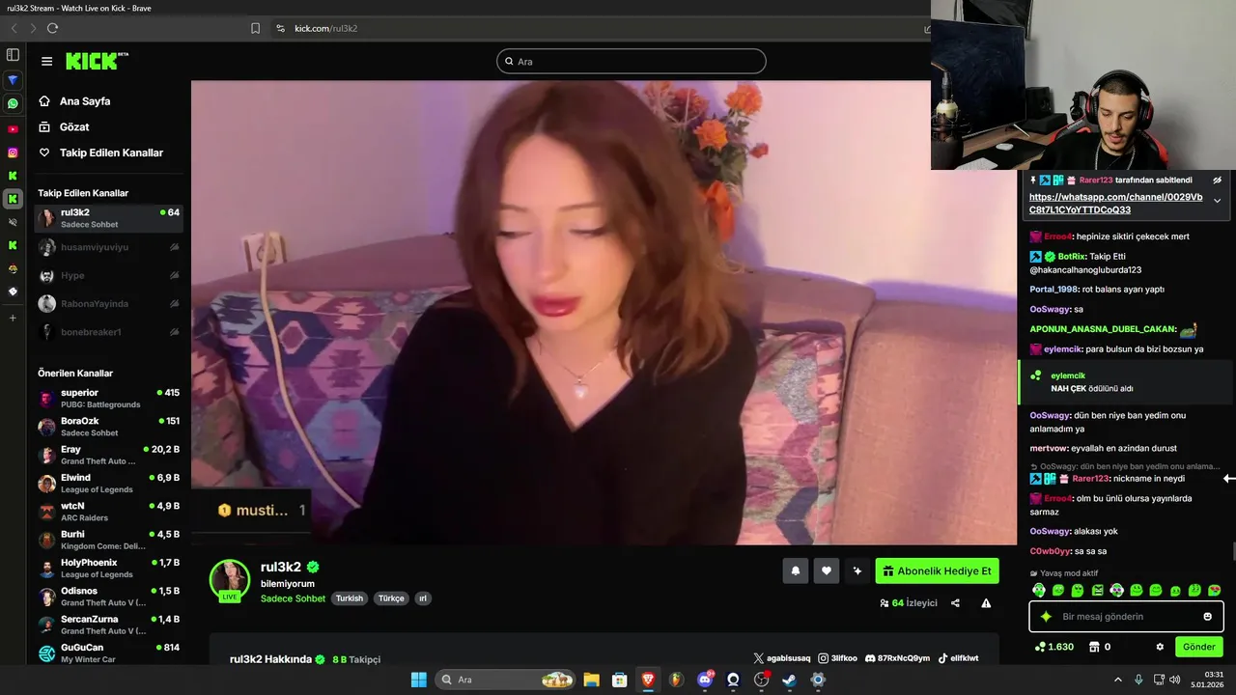Viewport: 1236px width, 695px height.
Task: Open Eray recommended channel
Action: [x=108, y=455]
